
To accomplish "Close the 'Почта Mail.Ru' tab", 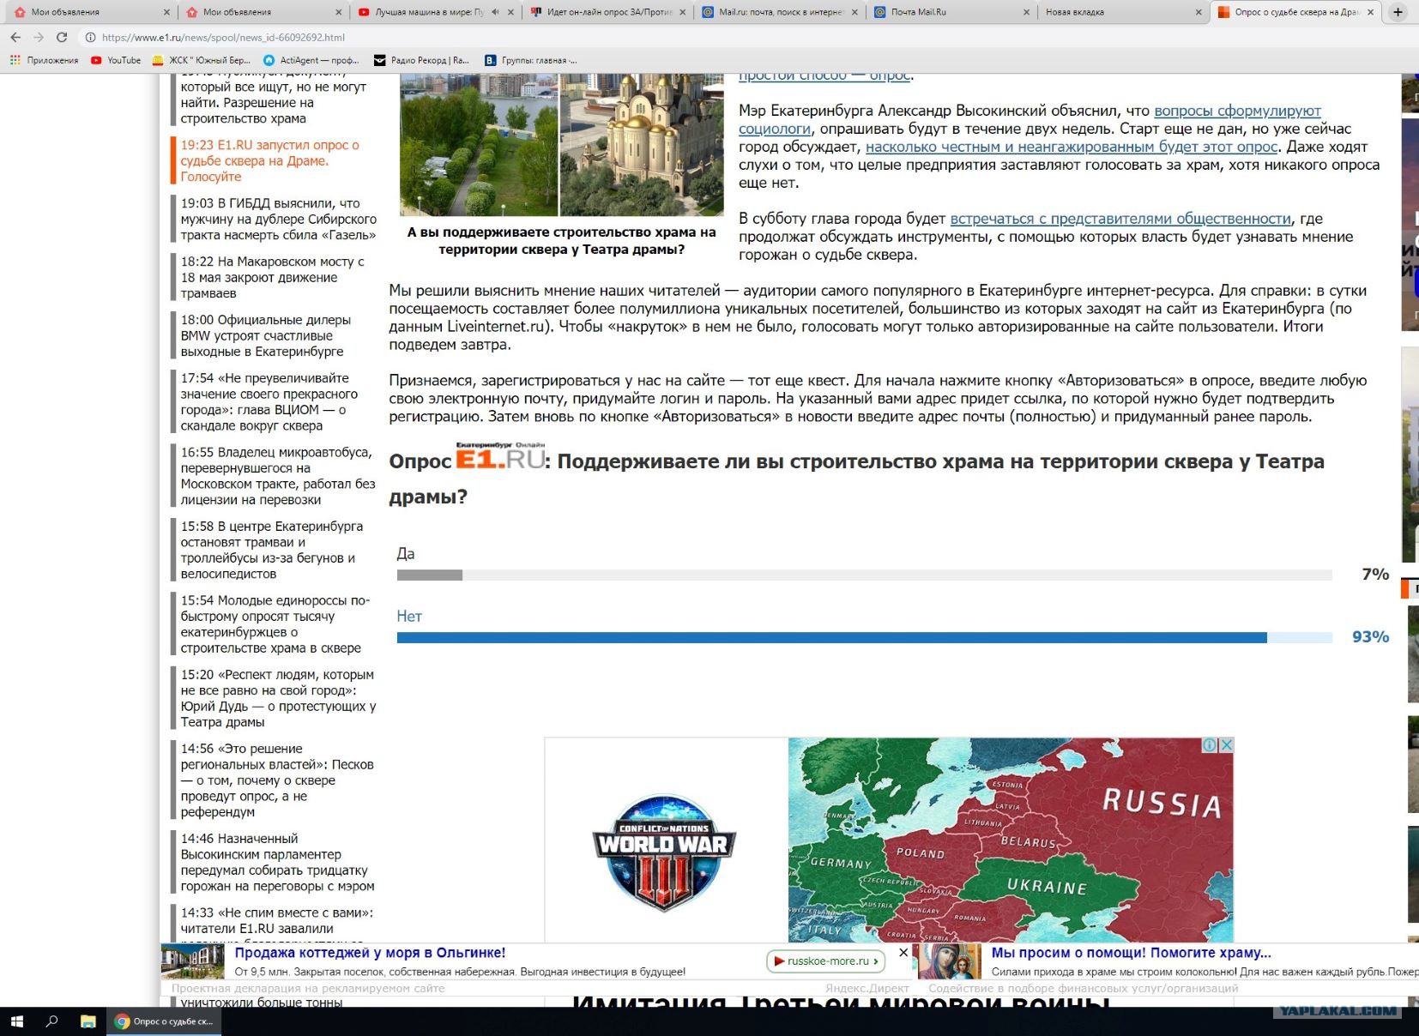I will [1027, 12].
